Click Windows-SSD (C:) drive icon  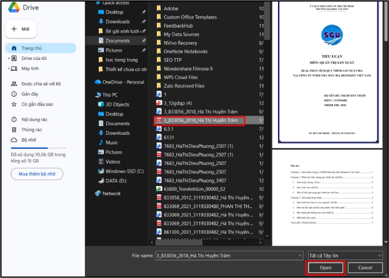click(x=101, y=171)
